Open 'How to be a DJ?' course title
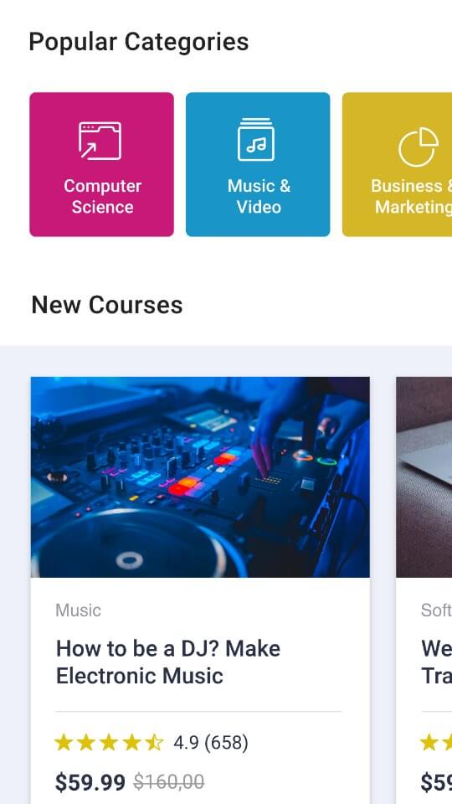452x804 pixels. 168,662
